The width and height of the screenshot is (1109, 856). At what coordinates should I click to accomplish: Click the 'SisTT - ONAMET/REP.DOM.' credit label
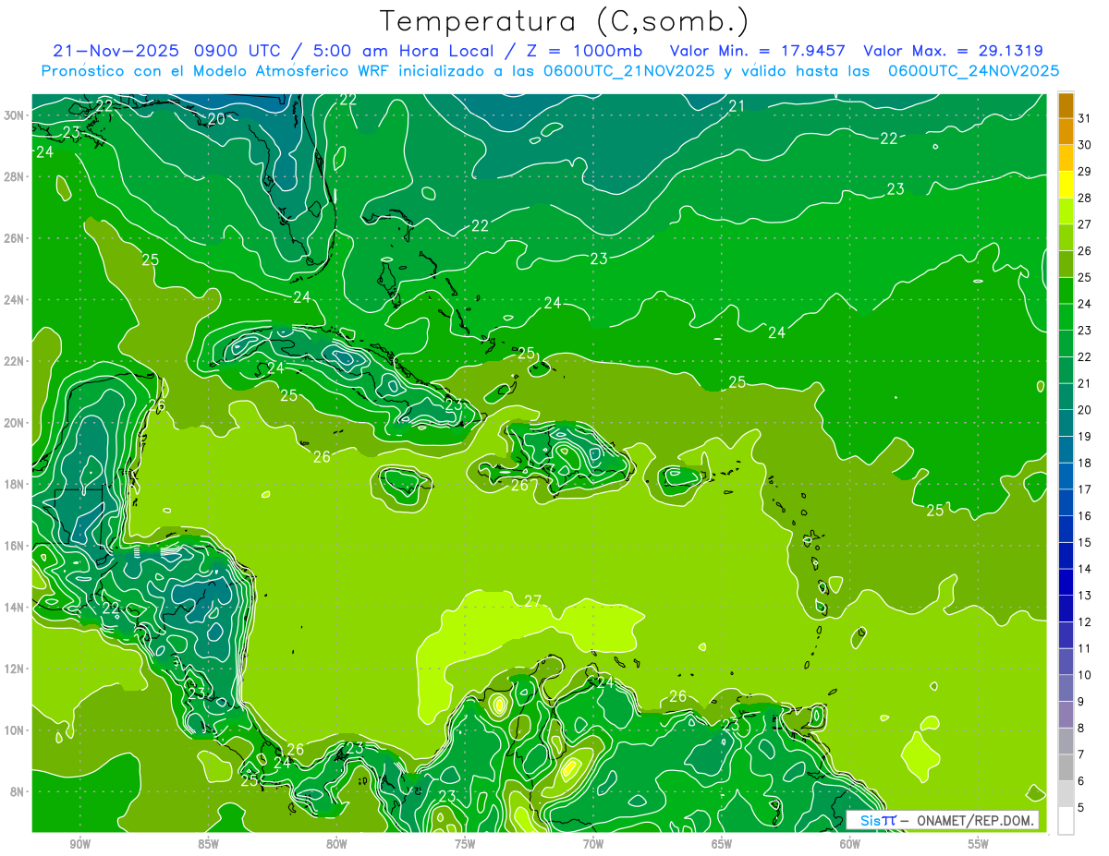[943, 820]
